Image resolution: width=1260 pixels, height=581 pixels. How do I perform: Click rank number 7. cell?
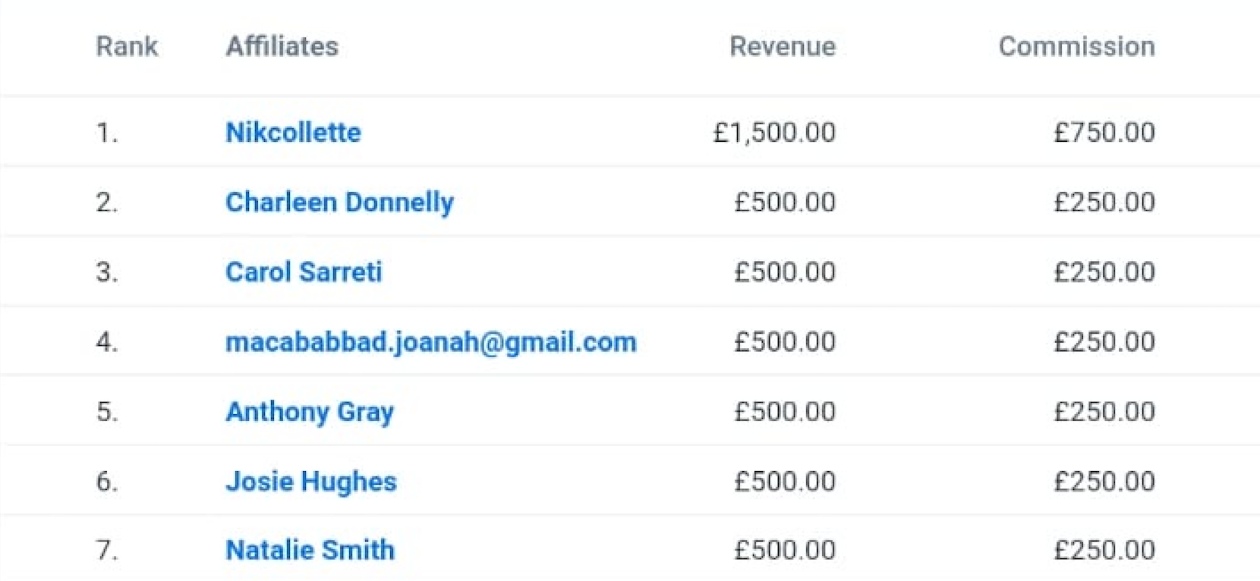tap(107, 550)
